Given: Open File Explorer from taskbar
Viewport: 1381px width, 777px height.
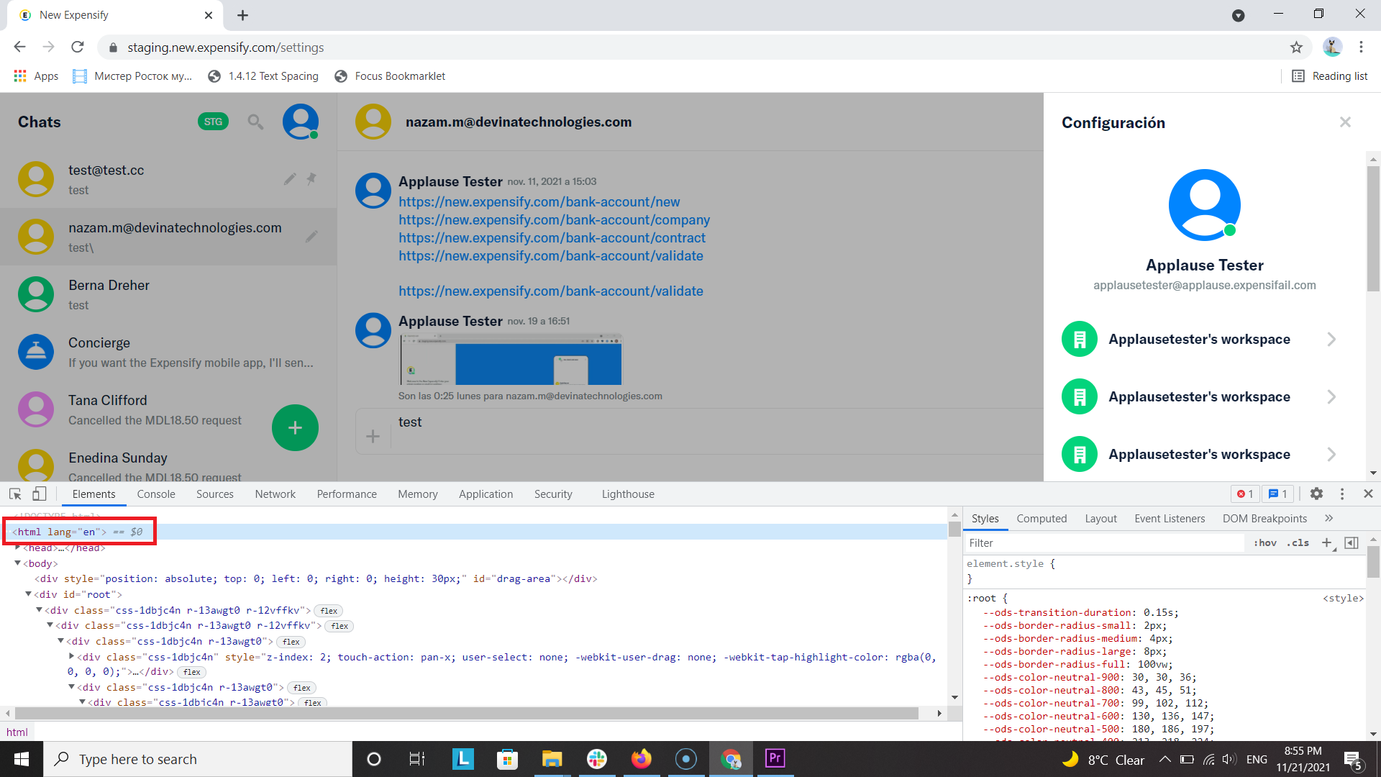Looking at the screenshot, I should pyautogui.click(x=552, y=759).
